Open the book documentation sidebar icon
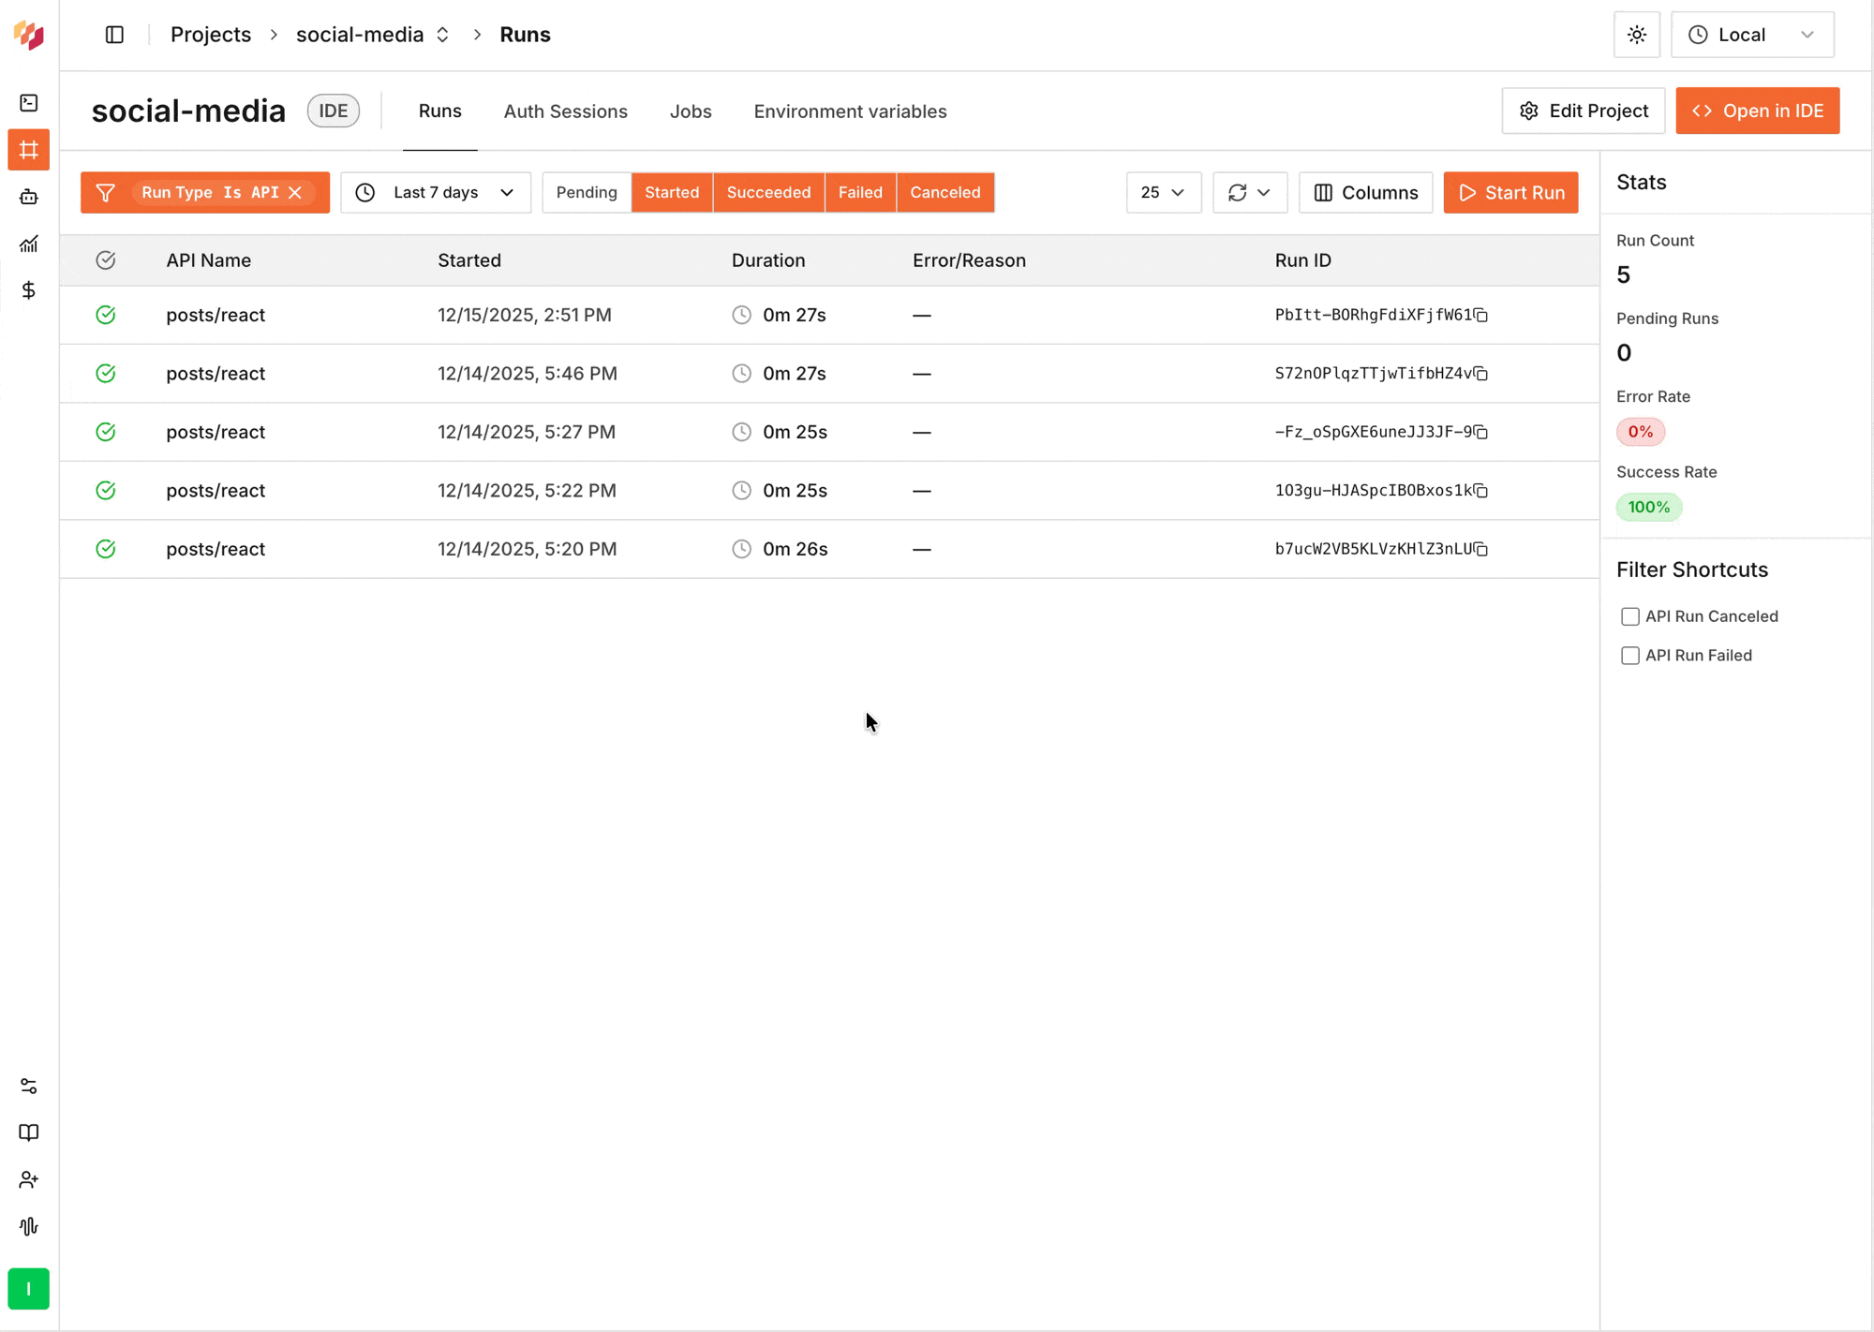1874x1332 pixels. click(x=29, y=1132)
